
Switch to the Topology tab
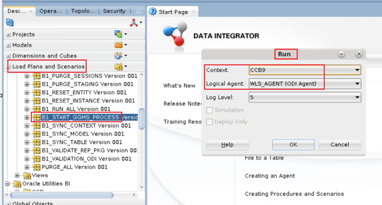[83, 11]
